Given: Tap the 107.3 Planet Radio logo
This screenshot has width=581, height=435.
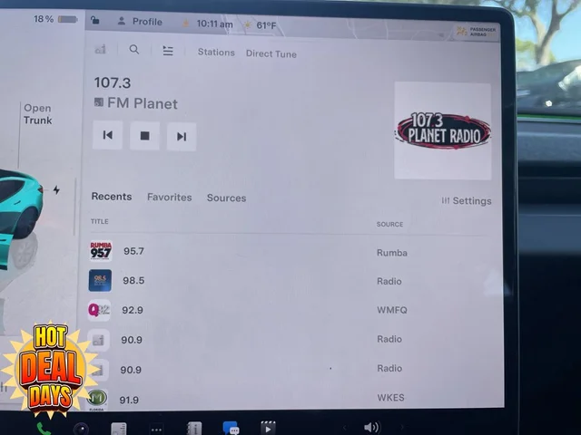Looking at the screenshot, I should tap(443, 130).
